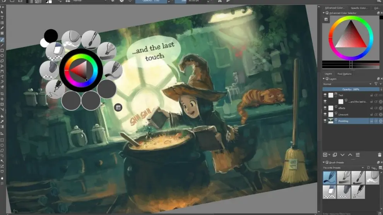
Task: Move layer up with the up arrow
Action: point(350,155)
